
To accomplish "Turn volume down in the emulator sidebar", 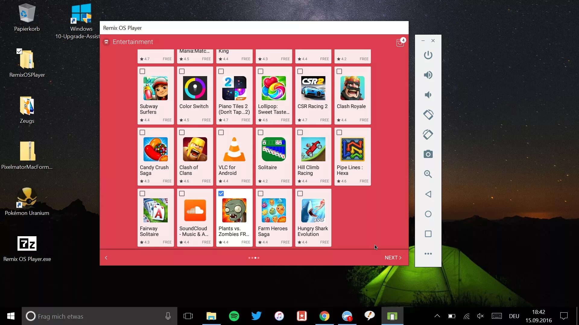I will coord(428,95).
